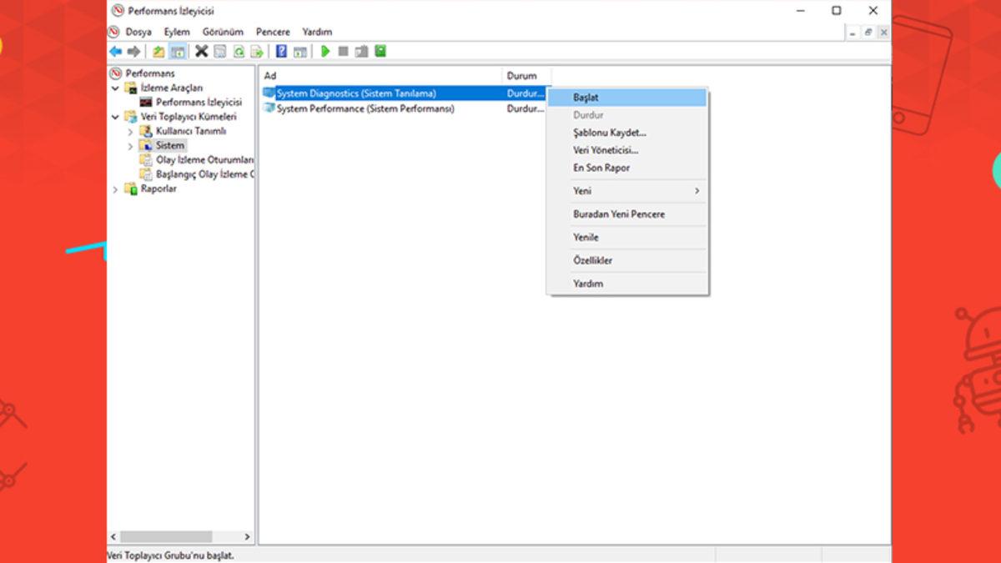Click the Stop toolbar icon

344,51
